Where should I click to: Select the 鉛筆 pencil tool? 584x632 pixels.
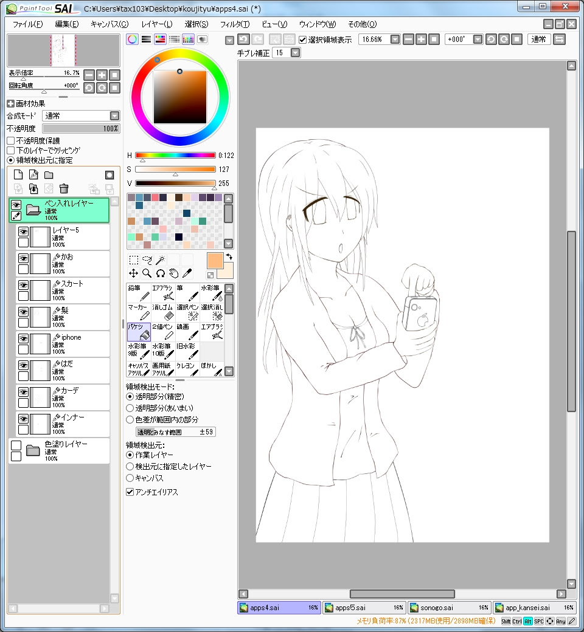click(139, 293)
